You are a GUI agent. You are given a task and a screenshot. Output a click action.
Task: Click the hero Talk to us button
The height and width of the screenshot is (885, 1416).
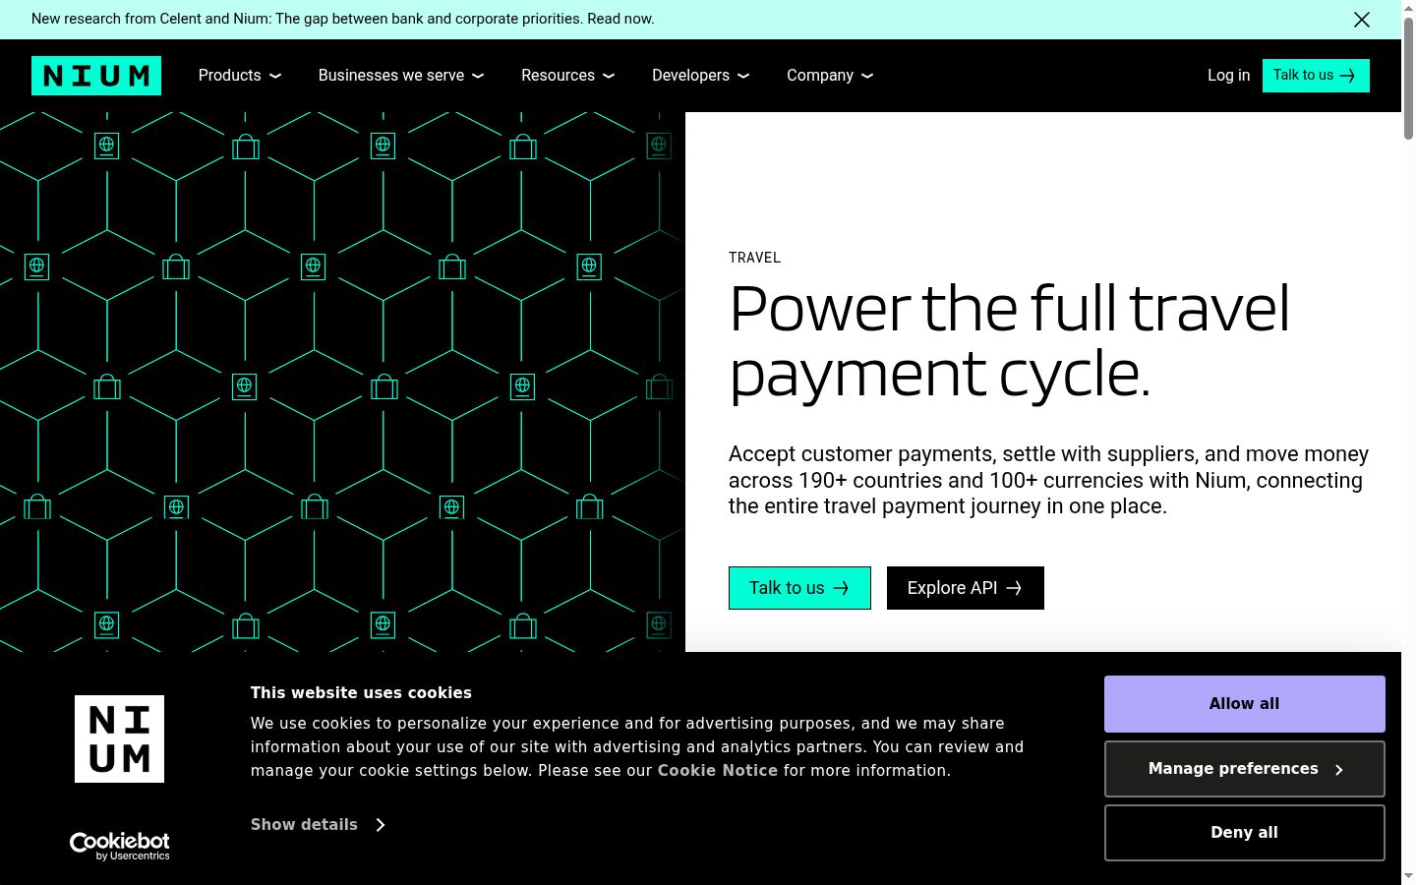click(799, 588)
